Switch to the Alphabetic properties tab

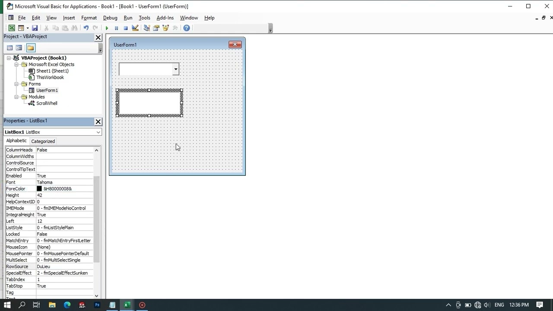[x=16, y=141]
